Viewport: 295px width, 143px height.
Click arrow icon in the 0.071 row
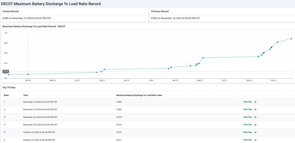pos(255,140)
